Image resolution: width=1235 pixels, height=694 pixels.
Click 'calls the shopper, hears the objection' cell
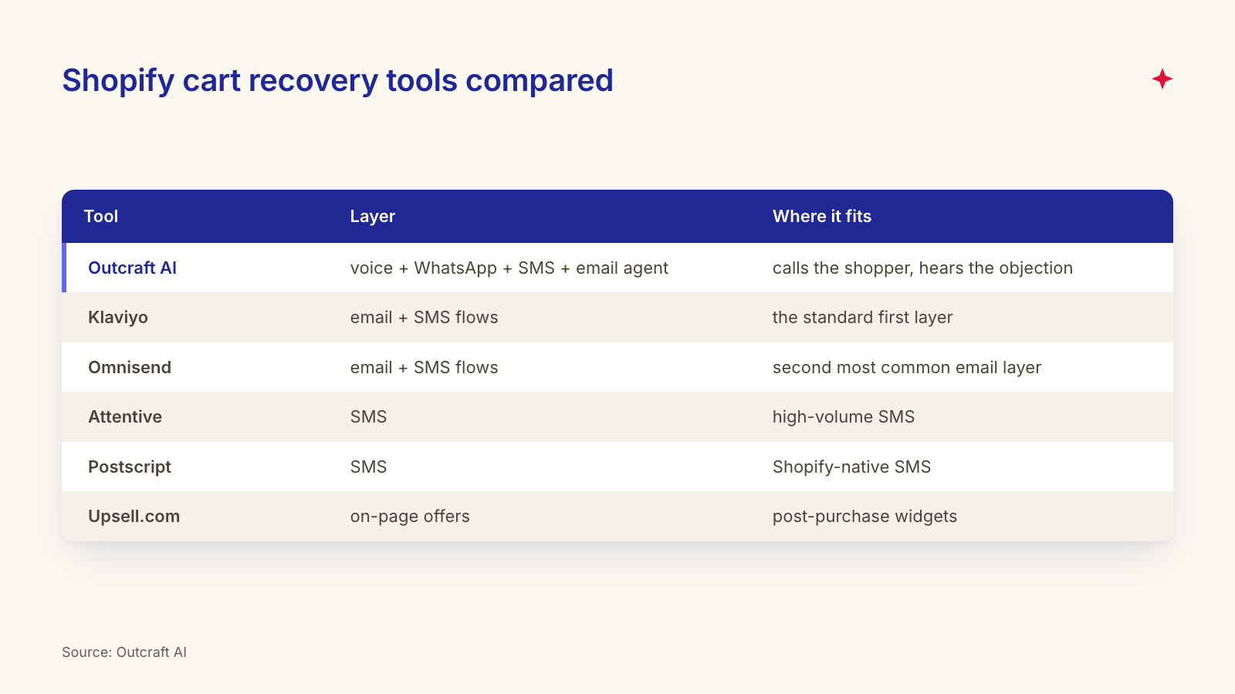click(922, 268)
